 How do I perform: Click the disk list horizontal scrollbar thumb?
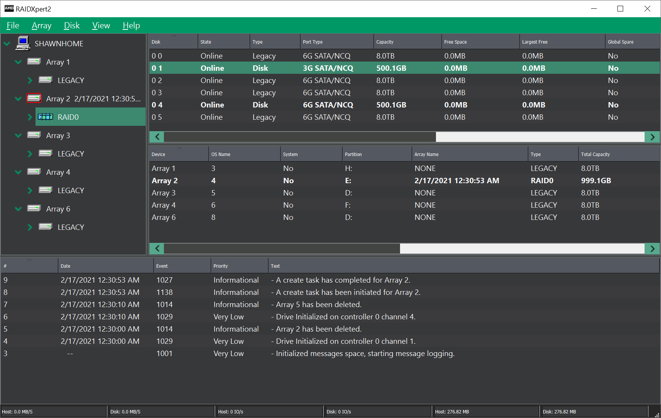(x=300, y=137)
